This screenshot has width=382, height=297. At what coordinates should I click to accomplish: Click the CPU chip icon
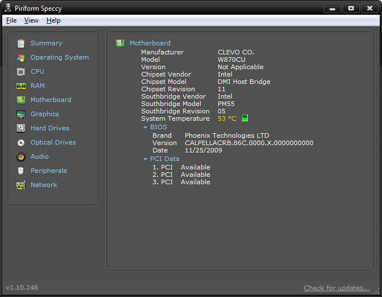click(21, 72)
